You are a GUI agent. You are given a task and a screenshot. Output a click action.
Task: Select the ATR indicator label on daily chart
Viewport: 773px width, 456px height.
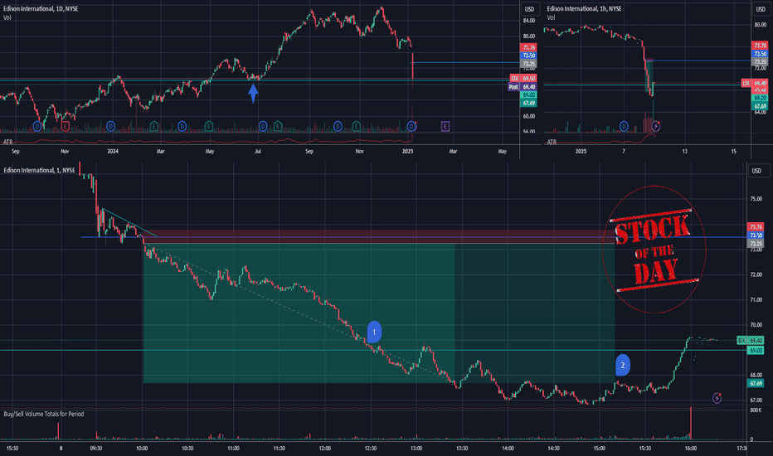click(x=8, y=142)
